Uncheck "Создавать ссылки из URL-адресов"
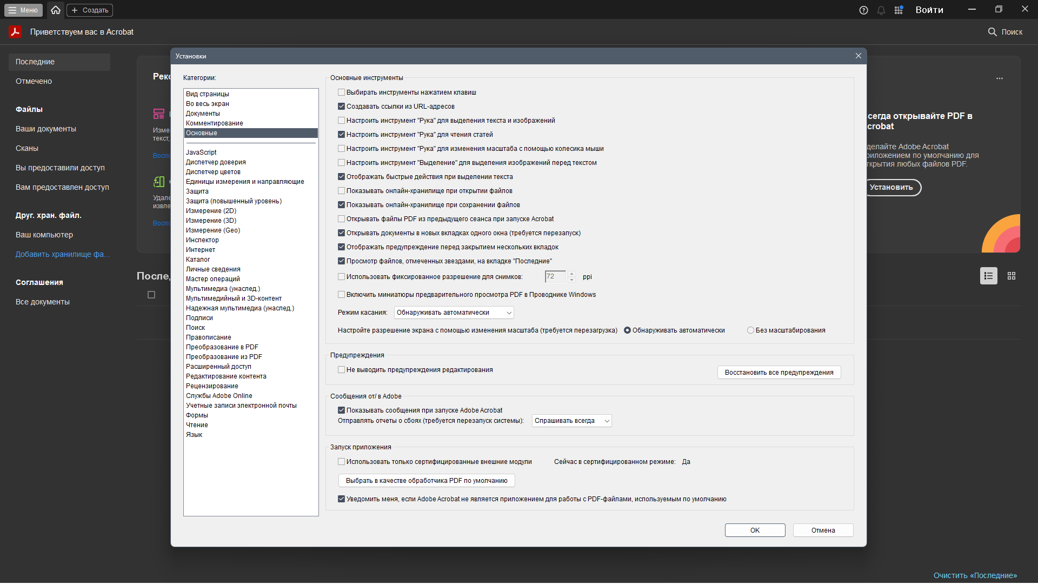 341,107
